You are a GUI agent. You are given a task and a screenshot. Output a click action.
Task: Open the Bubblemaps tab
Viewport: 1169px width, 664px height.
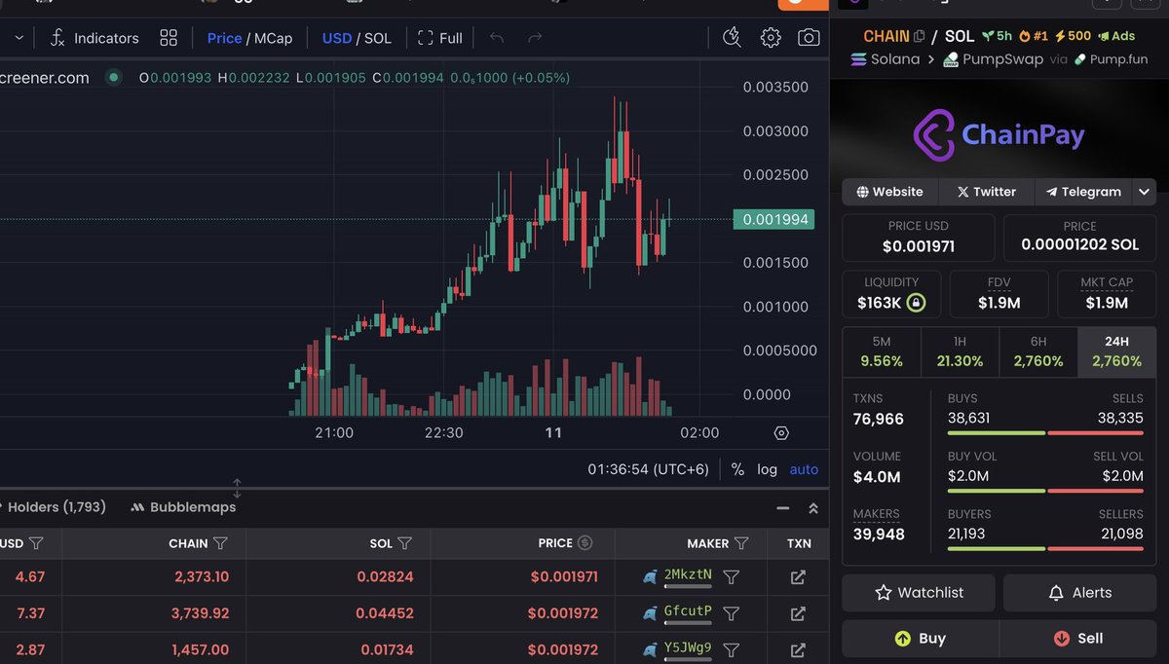(x=183, y=507)
